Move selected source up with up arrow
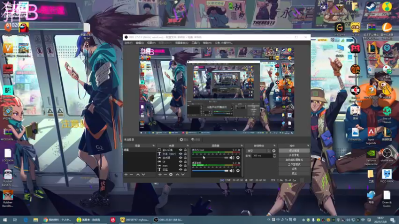 pos(178,175)
